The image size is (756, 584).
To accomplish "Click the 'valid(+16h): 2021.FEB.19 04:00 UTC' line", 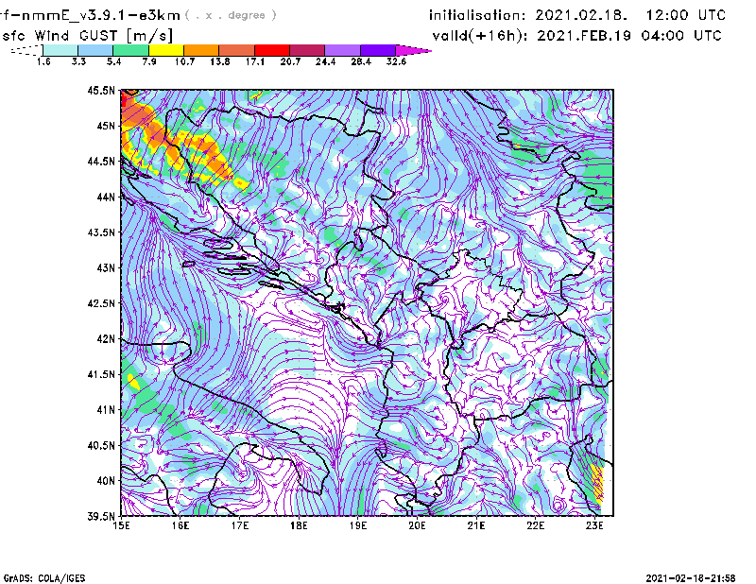I will pos(577,36).
